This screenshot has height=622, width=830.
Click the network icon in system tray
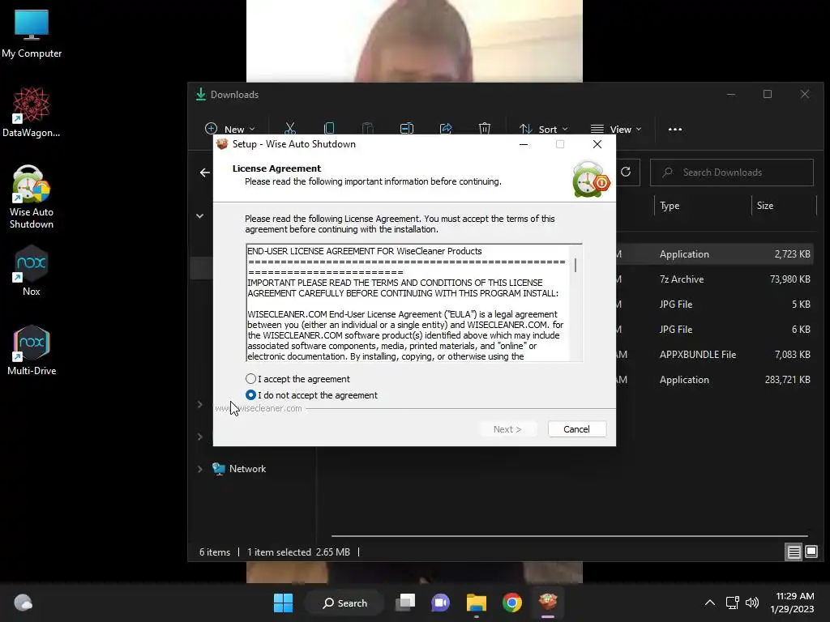click(732, 603)
